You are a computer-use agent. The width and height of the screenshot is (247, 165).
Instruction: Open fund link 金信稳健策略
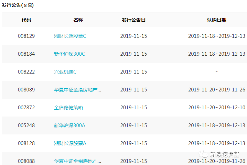tap(68, 108)
